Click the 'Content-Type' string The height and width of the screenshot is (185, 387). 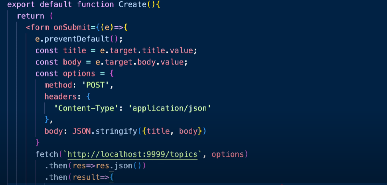tap(86, 108)
